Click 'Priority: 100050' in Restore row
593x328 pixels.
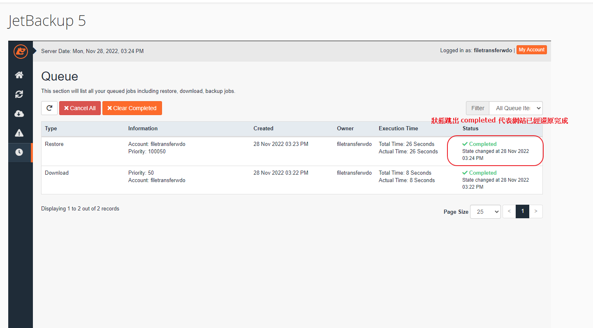(x=147, y=152)
